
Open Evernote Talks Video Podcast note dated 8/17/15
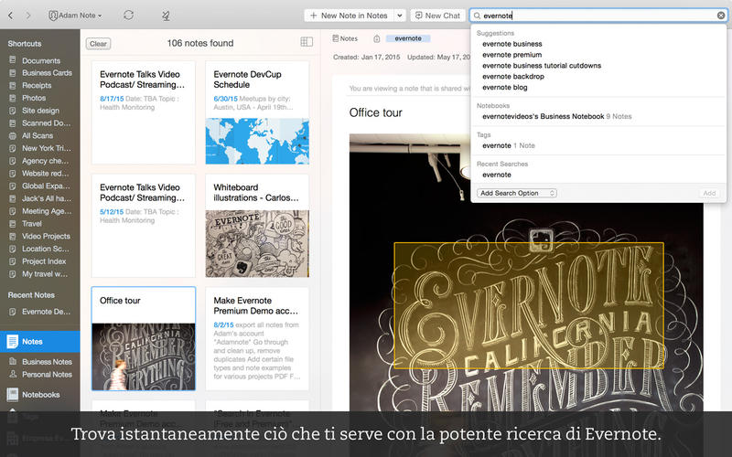tap(144, 112)
